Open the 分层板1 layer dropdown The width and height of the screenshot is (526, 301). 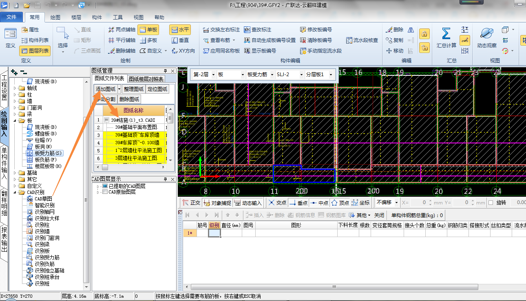point(331,75)
